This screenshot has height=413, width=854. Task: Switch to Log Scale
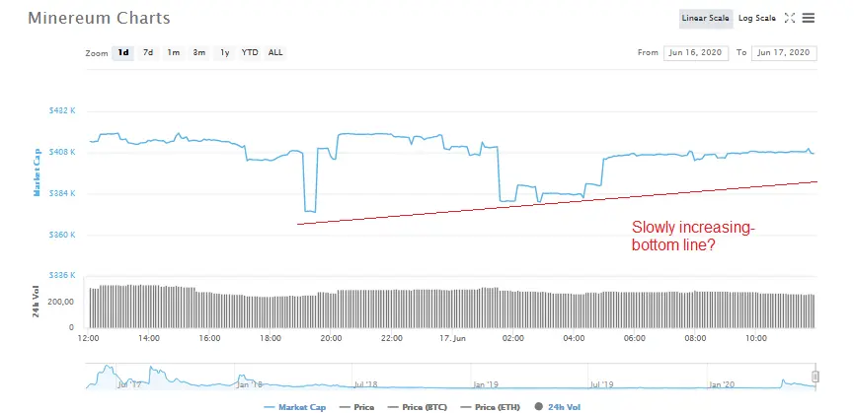pyautogui.click(x=757, y=18)
